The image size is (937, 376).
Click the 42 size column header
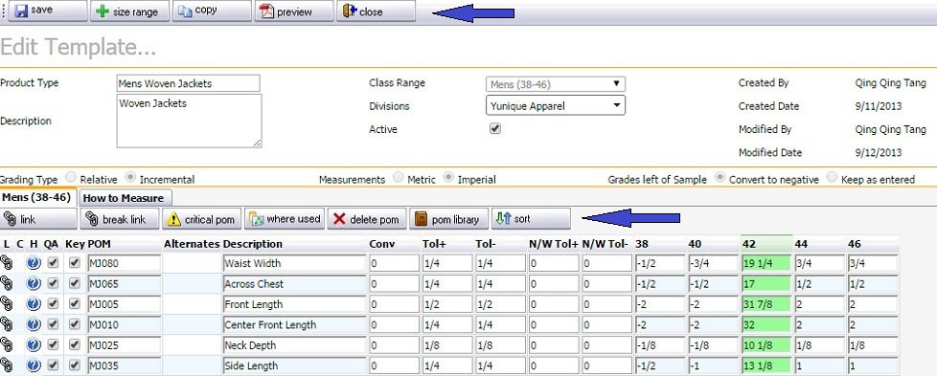tap(766, 244)
